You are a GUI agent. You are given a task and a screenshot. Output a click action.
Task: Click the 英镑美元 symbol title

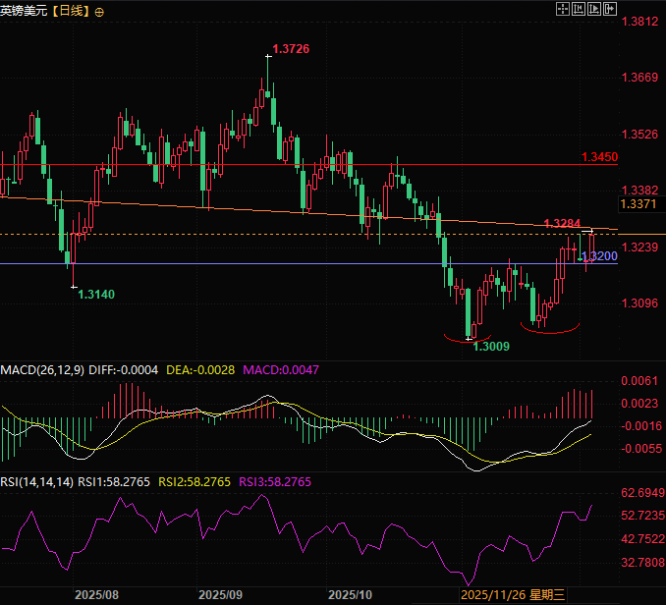(x=27, y=11)
